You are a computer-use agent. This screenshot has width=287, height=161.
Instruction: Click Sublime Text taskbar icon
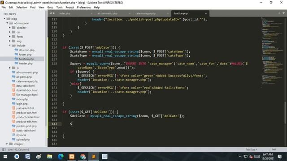pyautogui.click(x=94, y=157)
